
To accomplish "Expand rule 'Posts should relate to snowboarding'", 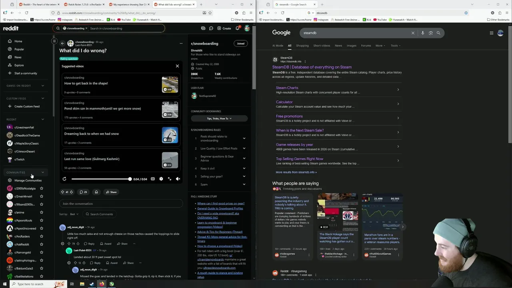I will point(219,138).
